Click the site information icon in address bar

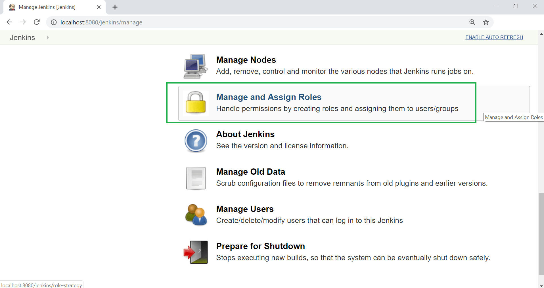click(54, 22)
